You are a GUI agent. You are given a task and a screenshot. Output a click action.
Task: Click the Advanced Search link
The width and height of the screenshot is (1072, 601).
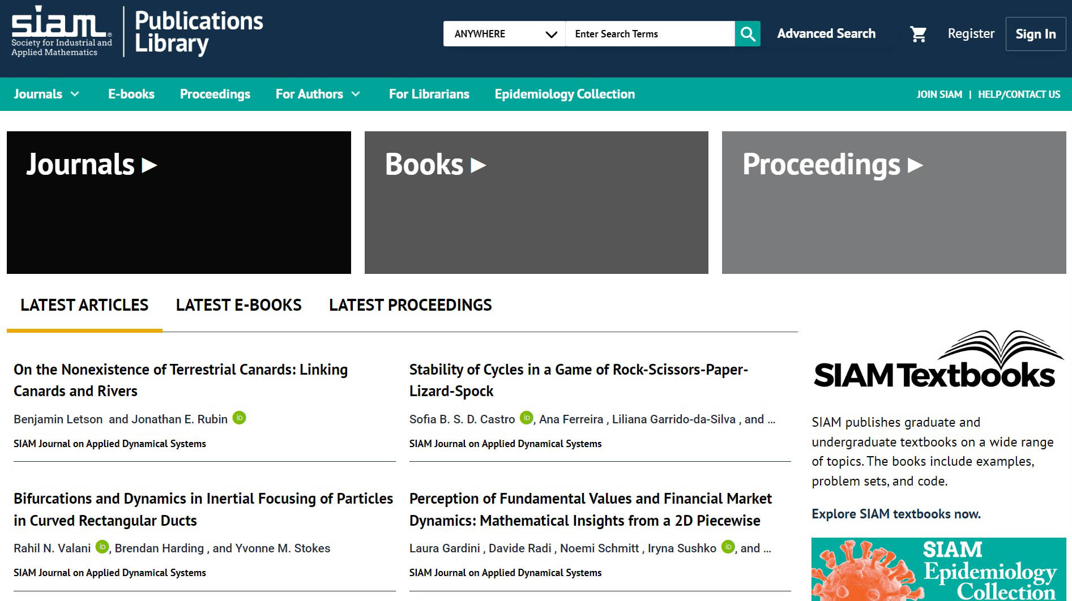[826, 34]
